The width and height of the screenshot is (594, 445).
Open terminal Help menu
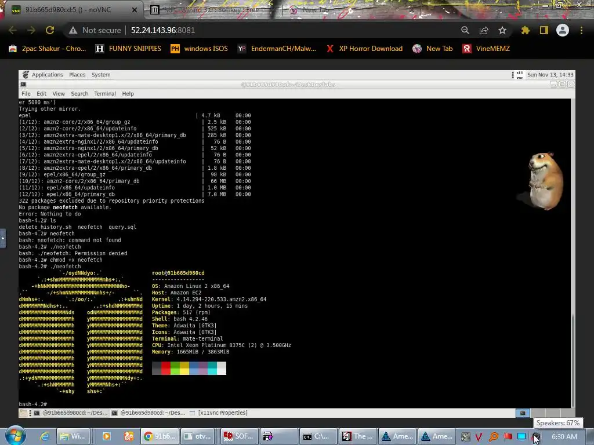pos(128,93)
